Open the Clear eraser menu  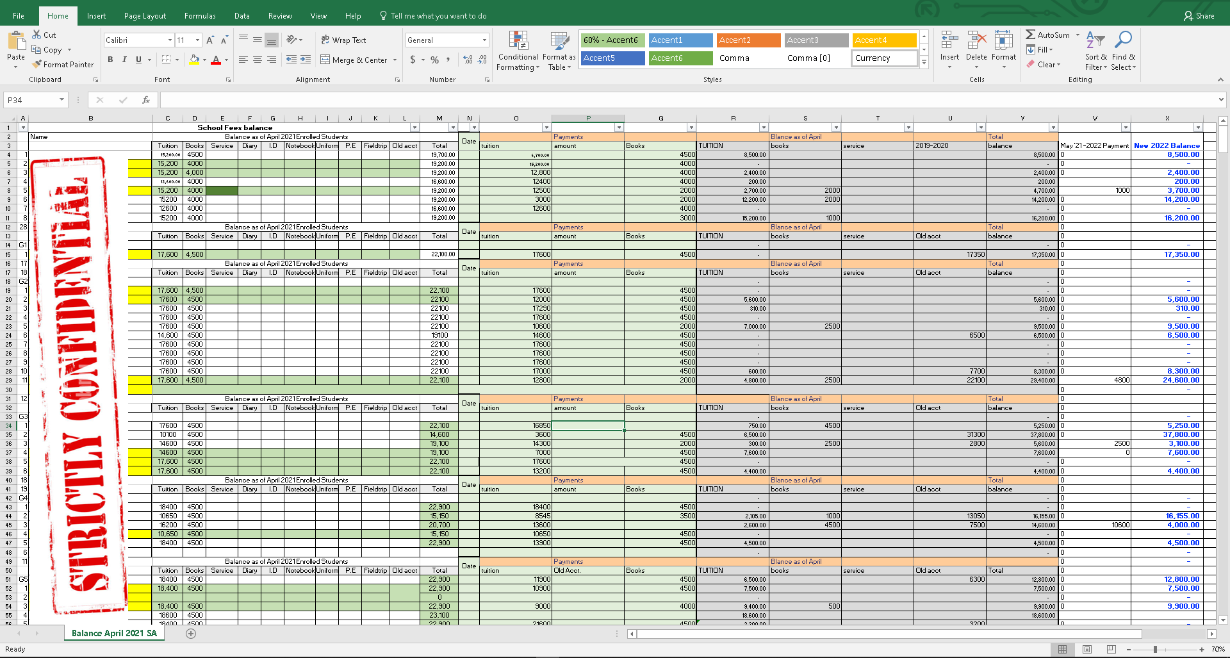1044,64
